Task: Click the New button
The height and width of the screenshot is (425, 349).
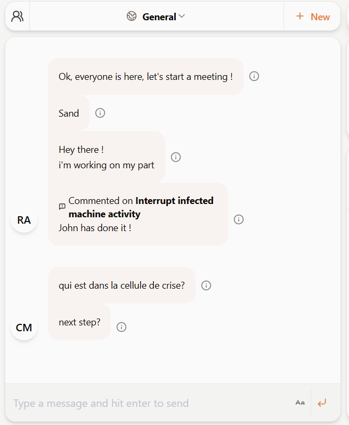Action: pyautogui.click(x=313, y=17)
